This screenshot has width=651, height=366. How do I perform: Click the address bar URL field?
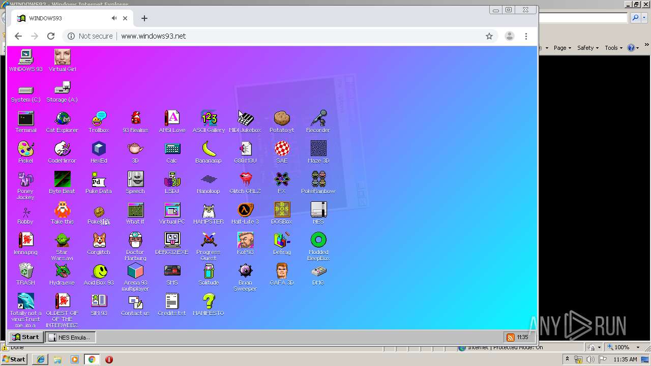[279, 36]
